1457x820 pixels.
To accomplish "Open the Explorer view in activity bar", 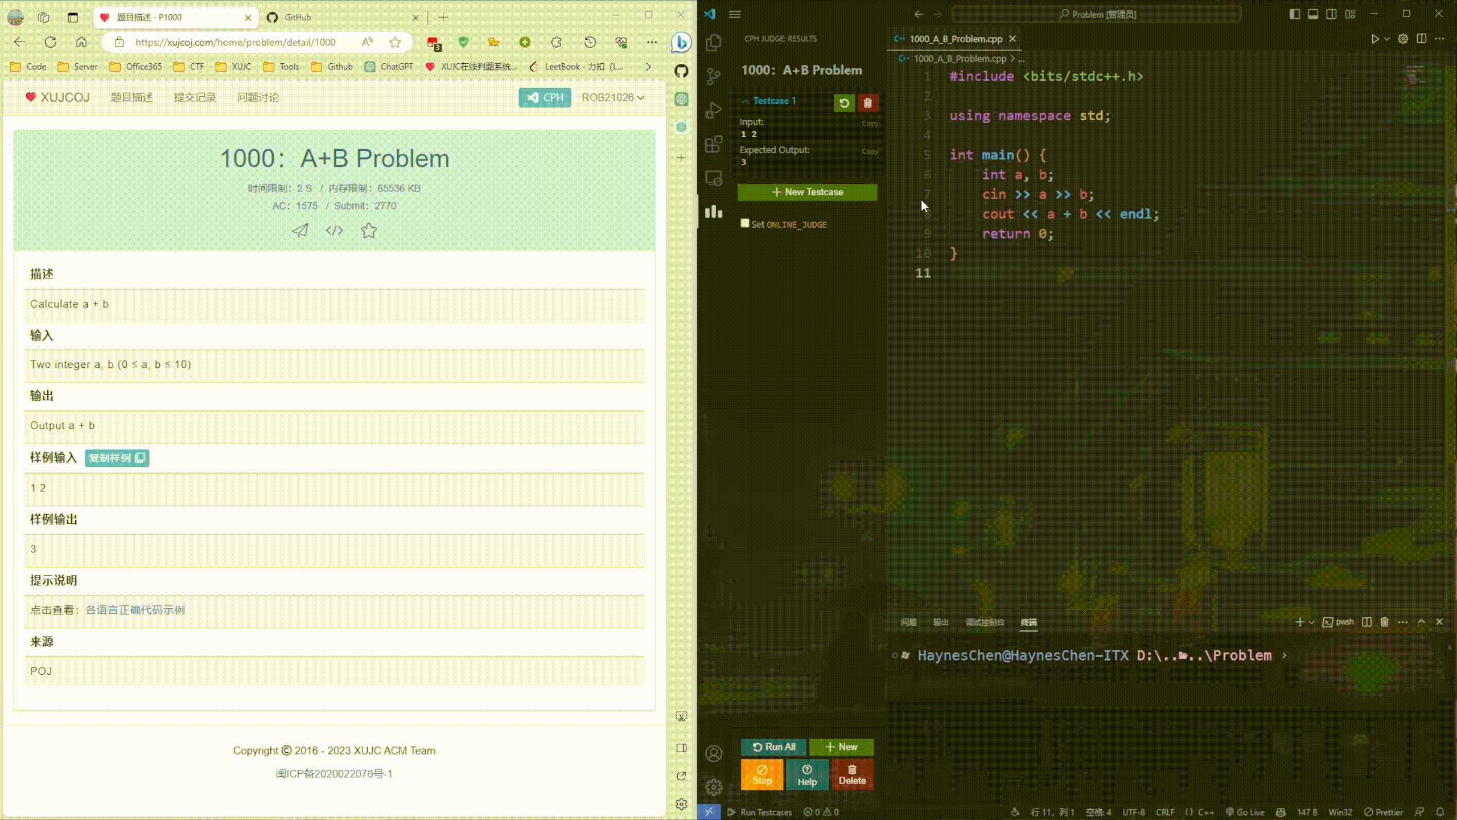I will pos(713,43).
